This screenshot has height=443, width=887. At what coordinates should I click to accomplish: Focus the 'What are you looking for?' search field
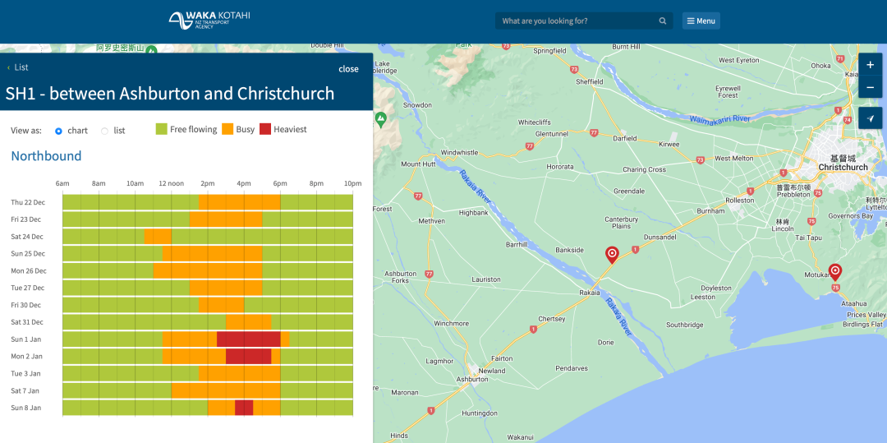(579, 21)
